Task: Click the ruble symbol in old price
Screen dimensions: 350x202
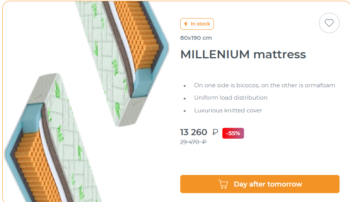Action: tap(204, 142)
